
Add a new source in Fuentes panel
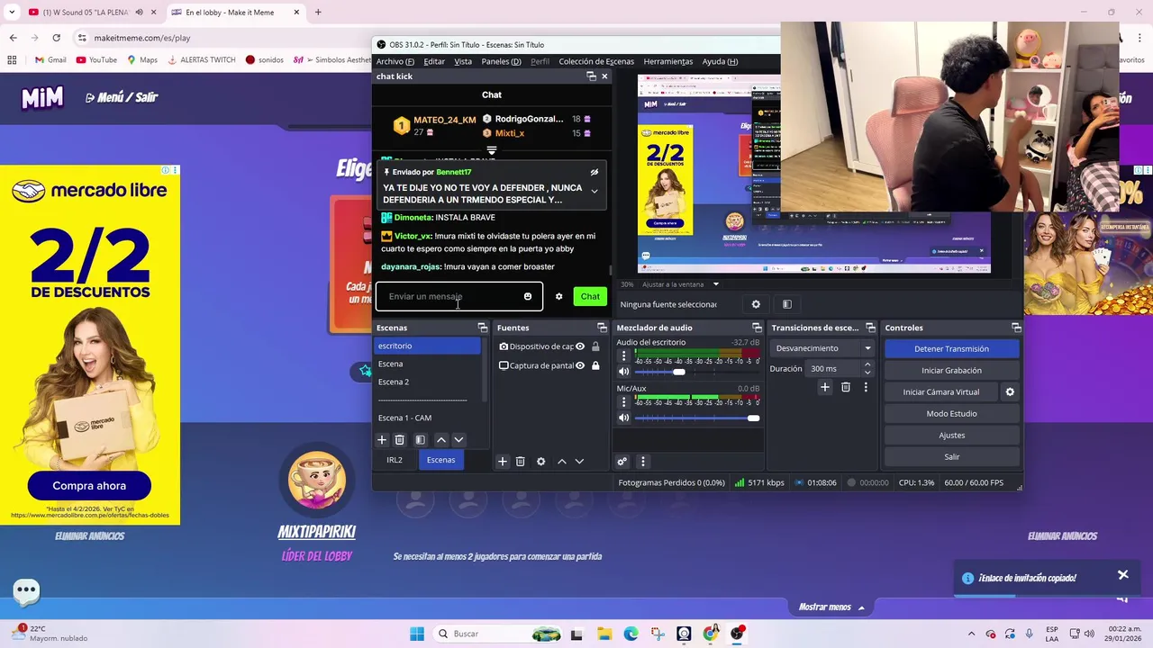[503, 462]
